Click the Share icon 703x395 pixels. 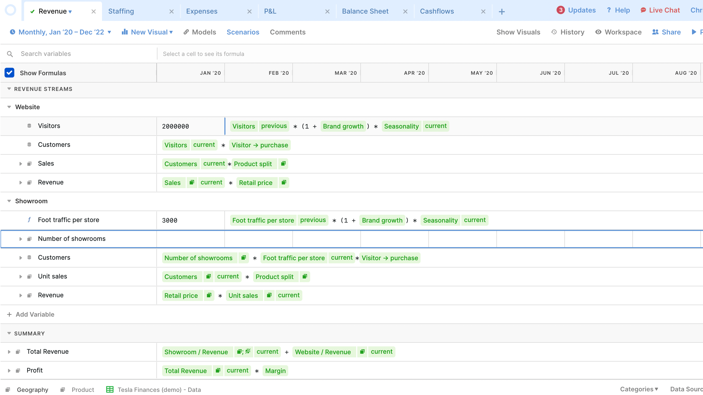coord(656,32)
